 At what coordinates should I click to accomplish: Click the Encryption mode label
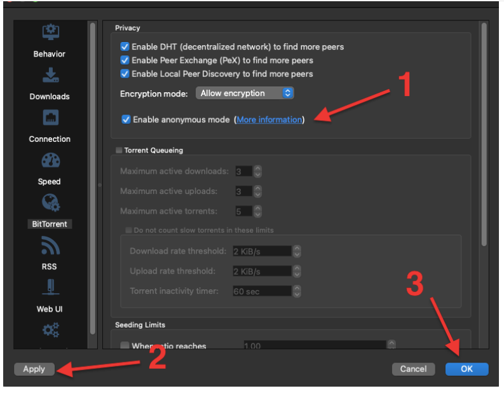click(154, 93)
